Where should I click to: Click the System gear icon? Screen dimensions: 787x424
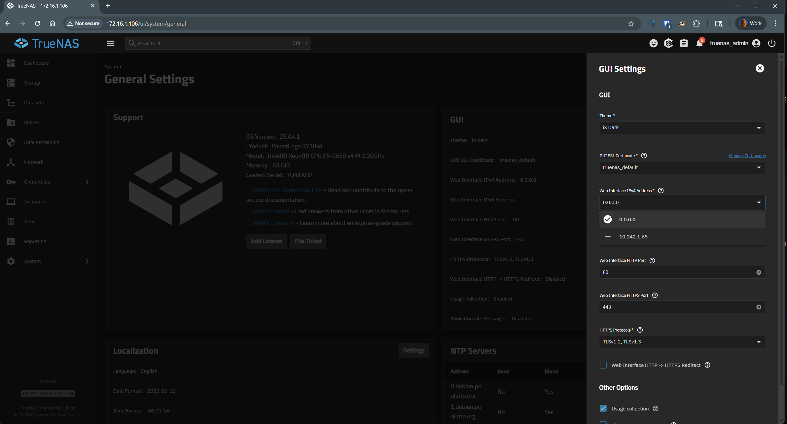11,261
